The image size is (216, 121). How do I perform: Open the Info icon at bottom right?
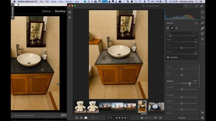(202, 118)
